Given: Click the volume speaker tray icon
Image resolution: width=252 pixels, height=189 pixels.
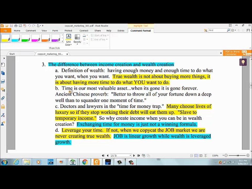Looking at the screenshot, I should tap(234, 162).
